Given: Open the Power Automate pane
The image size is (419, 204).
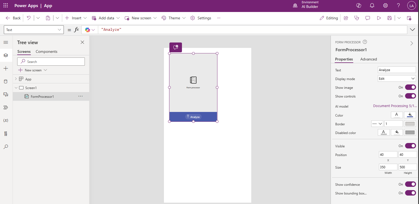Looking at the screenshot, I should 6,107.
